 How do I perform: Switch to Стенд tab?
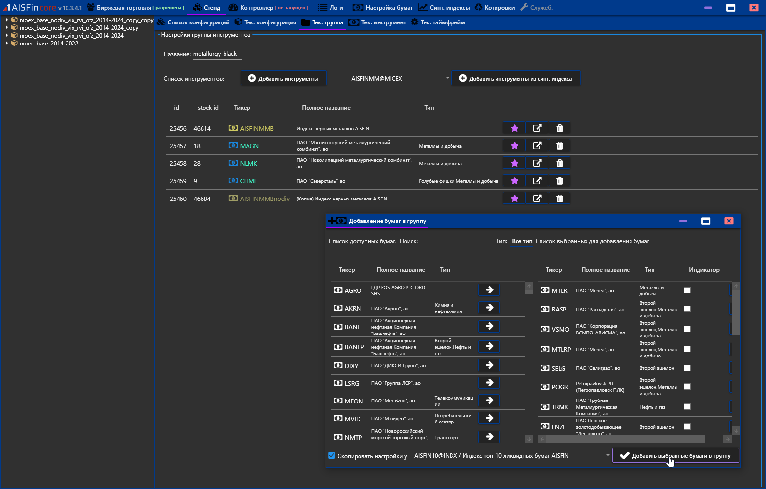(x=207, y=8)
